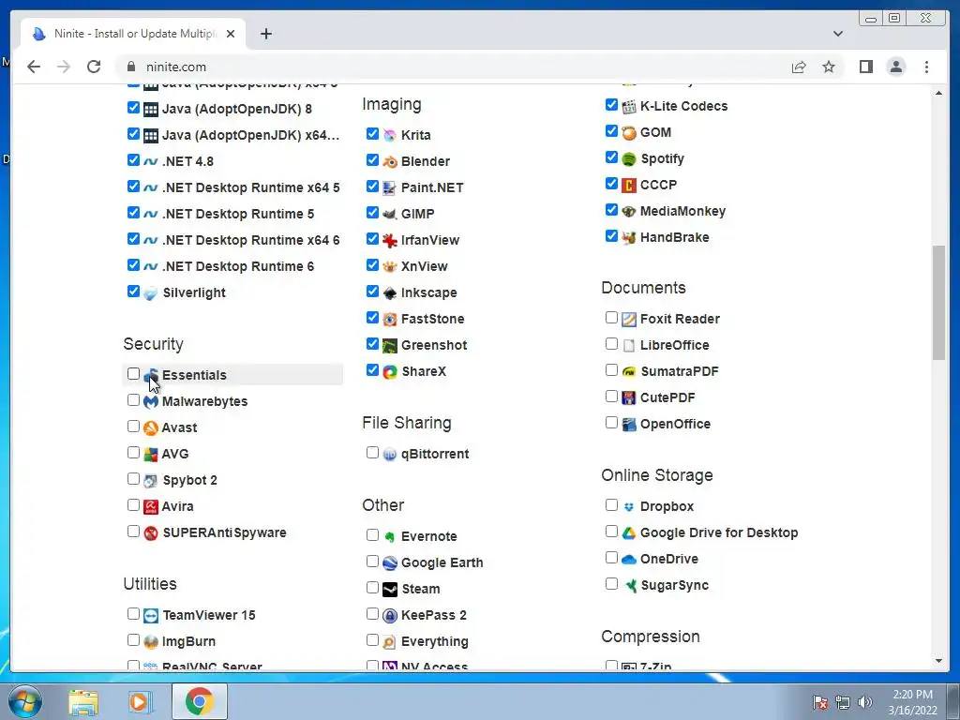960x720 pixels.
Task: Click the taskbar clock showing 2:20 PM
Action: pyautogui.click(x=912, y=702)
